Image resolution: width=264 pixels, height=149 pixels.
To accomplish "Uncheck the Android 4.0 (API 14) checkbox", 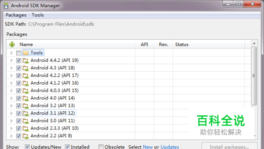I will click(19, 98).
